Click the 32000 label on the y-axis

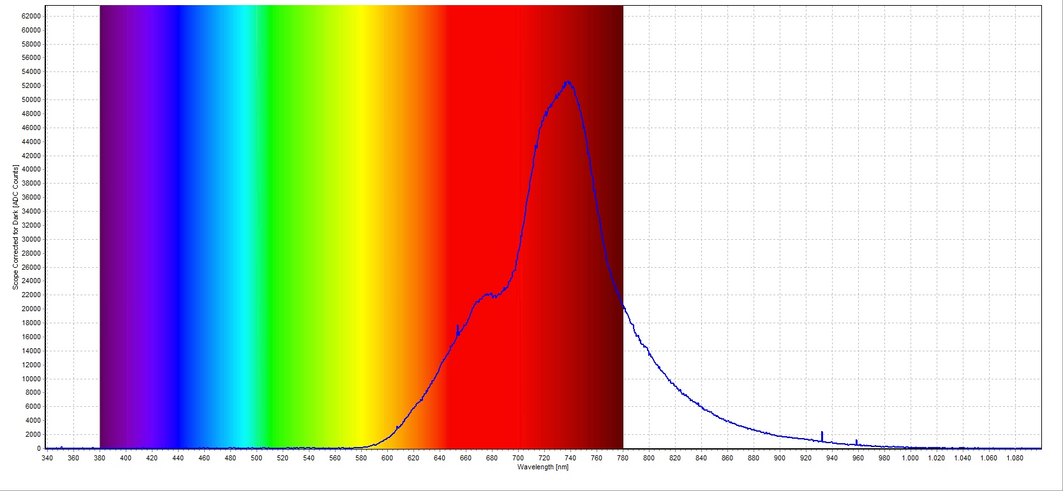click(x=31, y=225)
